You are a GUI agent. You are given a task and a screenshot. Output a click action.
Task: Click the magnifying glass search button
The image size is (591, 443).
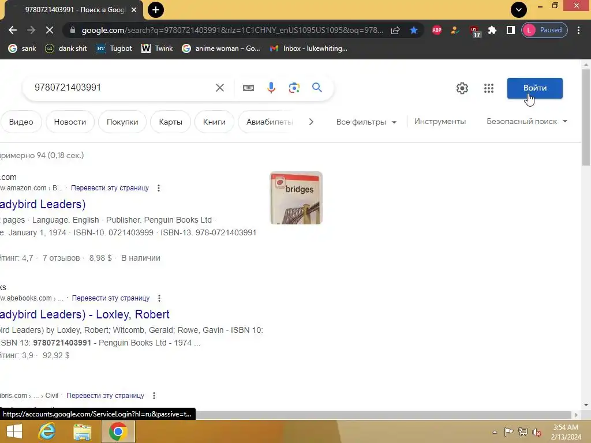pyautogui.click(x=317, y=88)
